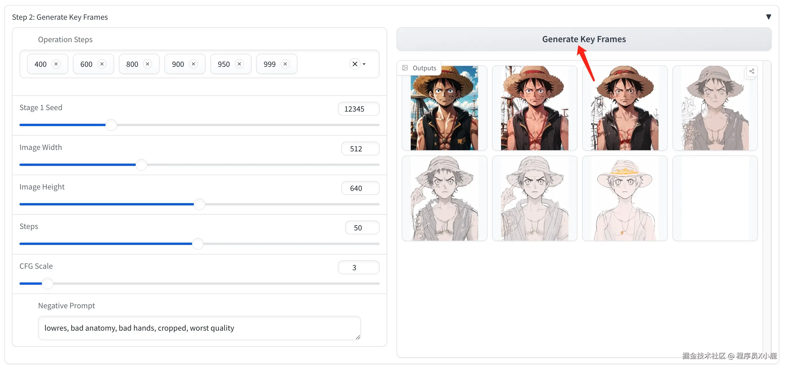Image resolution: width=786 pixels, height=369 pixels.
Task: Open the Operation Steps dropdown arrow
Action: tap(364, 64)
